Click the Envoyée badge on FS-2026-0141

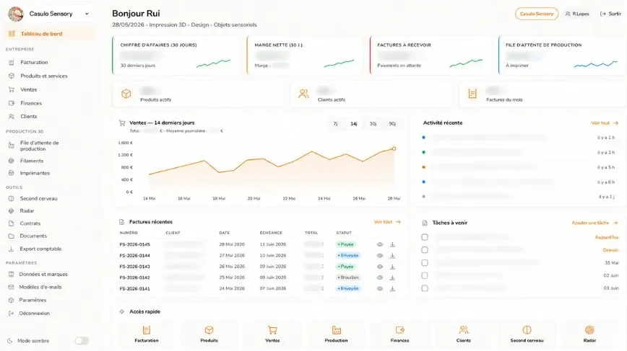point(348,288)
